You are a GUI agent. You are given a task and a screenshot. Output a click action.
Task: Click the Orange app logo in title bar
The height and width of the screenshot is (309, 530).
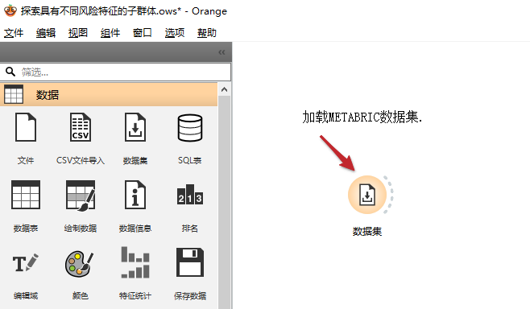10,10
